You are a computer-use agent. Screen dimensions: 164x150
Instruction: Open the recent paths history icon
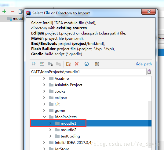[x=149, y=71]
